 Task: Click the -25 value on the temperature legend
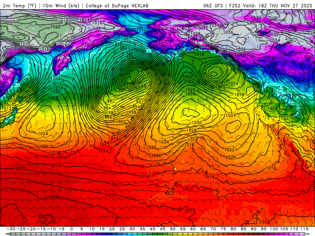click(x=21, y=229)
